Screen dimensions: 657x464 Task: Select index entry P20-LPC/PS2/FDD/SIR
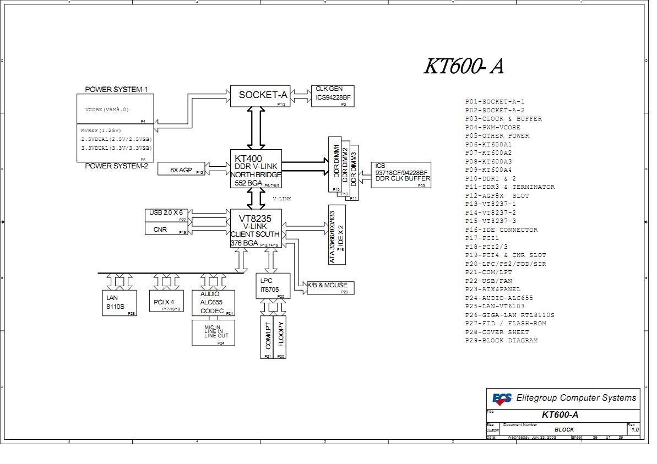[506, 264]
